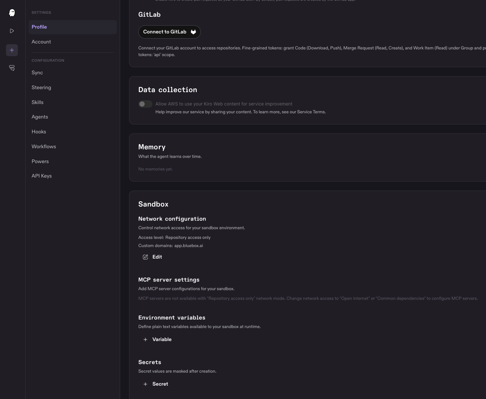Open Hooks configuration page
Viewport: 486px width, 399px height.
pyautogui.click(x=73, y=132)
